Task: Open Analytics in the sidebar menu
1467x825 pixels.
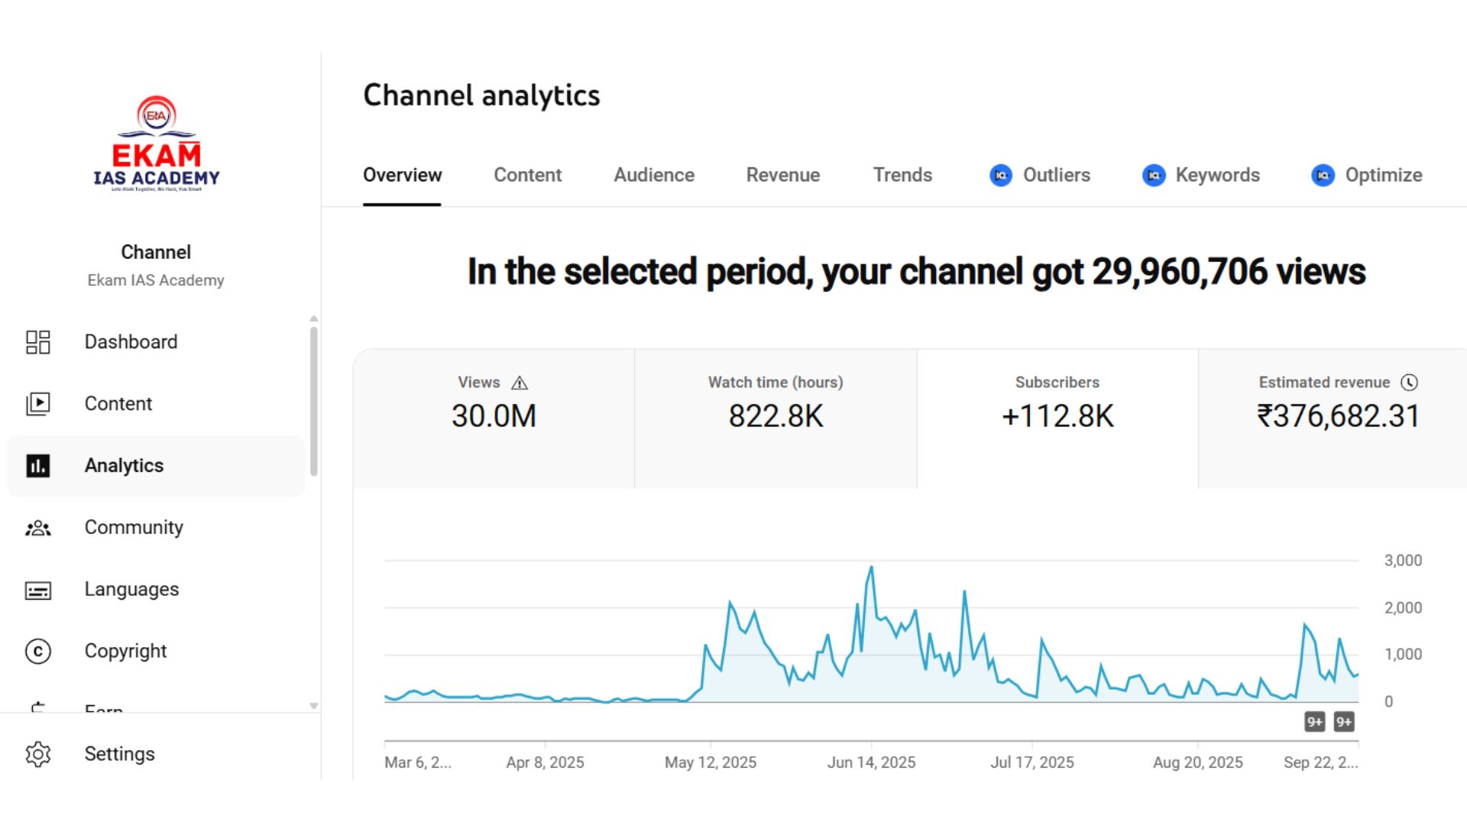Action: [x=156, y=466]
